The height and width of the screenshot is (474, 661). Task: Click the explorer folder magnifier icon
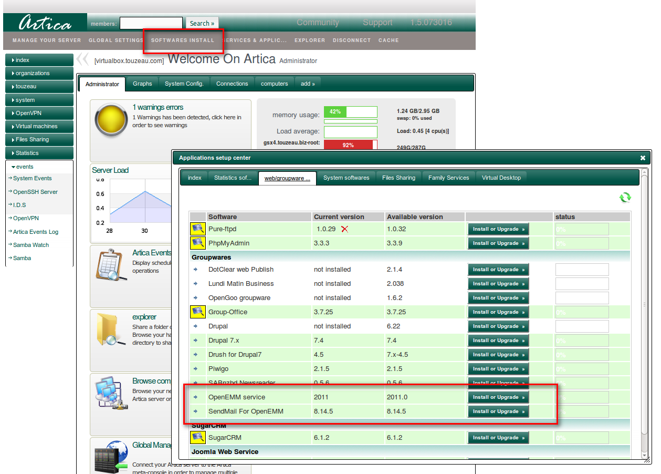(x=111, y=329)
